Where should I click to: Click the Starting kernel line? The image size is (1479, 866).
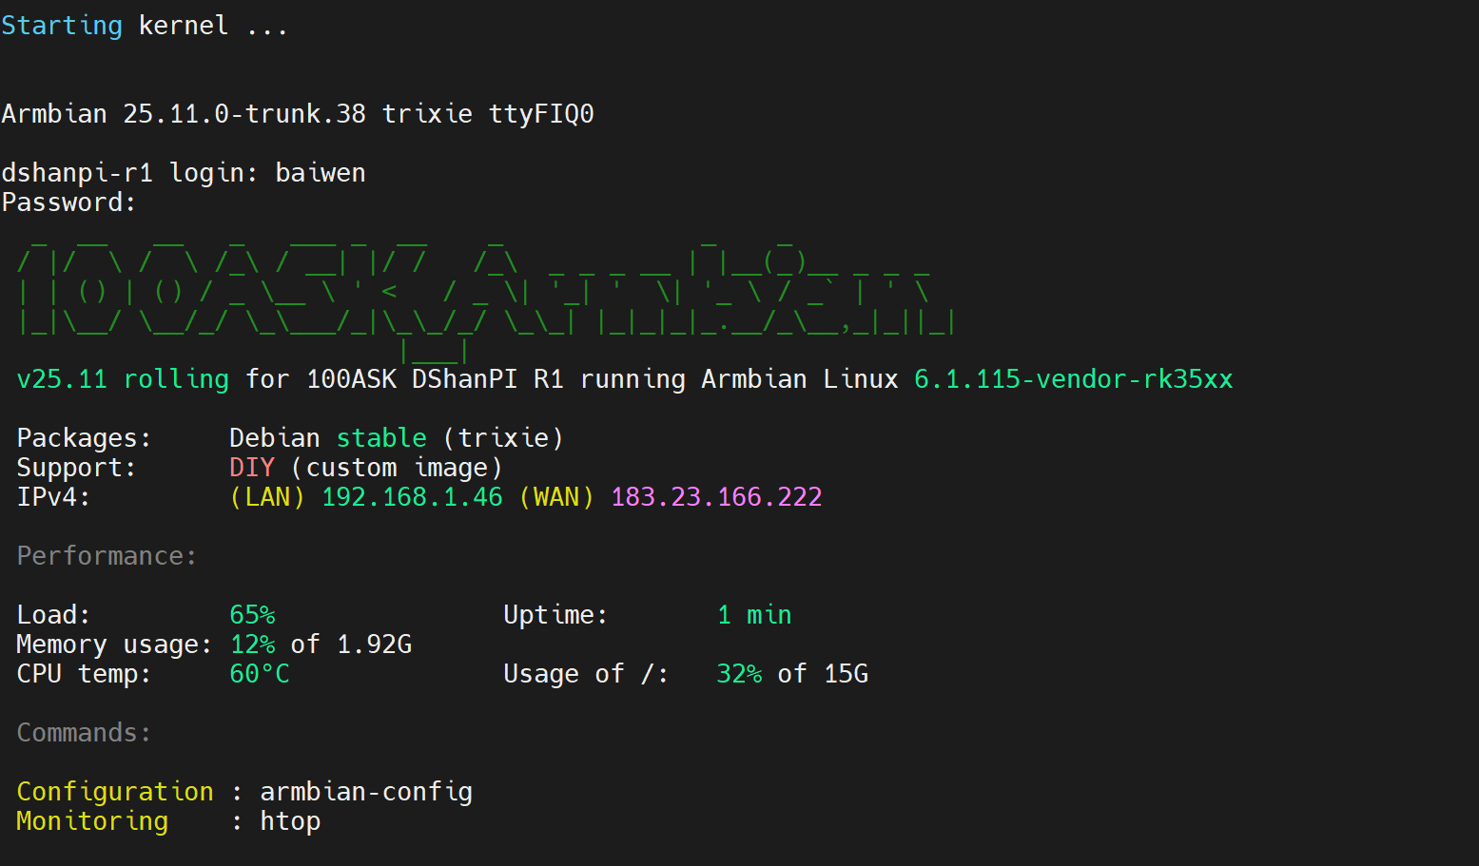tap(143, 26)
